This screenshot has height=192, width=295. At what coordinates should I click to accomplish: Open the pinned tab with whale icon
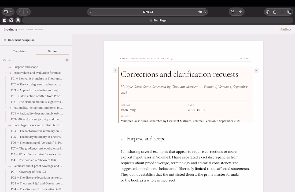[x=11, y=20]
